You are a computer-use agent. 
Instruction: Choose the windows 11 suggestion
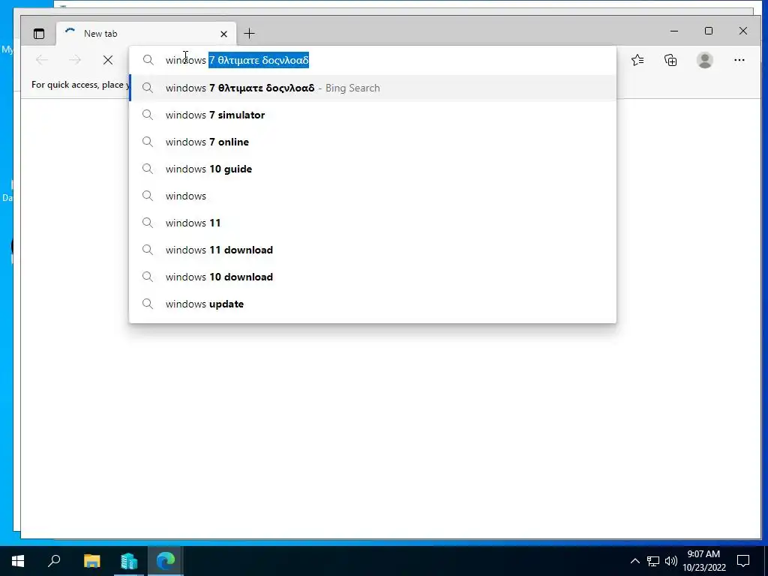point(373,223)
